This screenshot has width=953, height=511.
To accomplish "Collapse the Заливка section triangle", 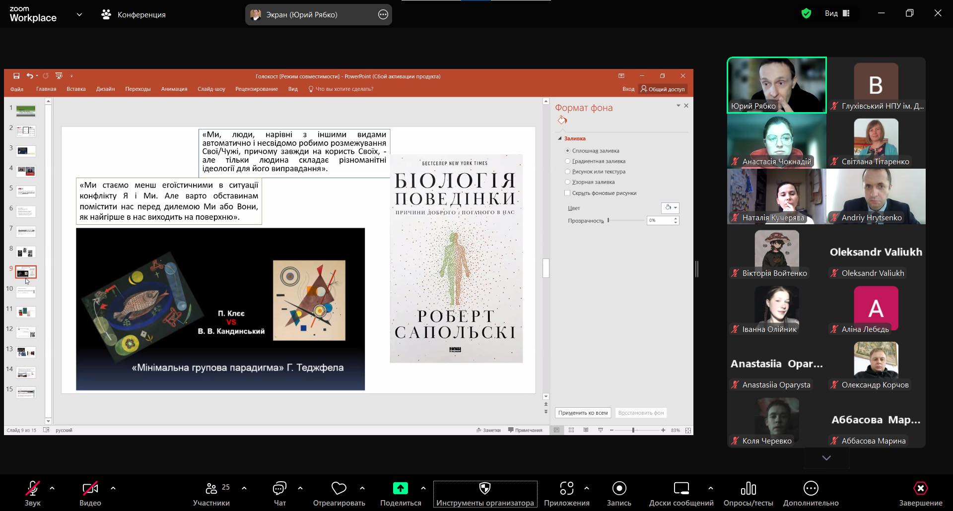I will point(560,139).
